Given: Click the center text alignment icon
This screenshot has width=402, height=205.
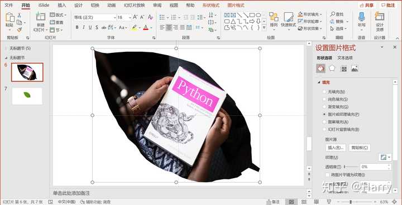Looking at the screenshot, I should coord(169,27).
